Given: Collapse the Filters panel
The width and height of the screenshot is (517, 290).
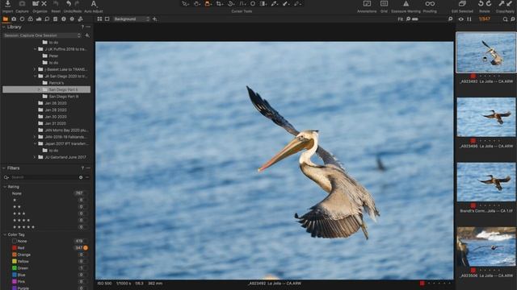Looking at the screenshot, I should point(3,168).
